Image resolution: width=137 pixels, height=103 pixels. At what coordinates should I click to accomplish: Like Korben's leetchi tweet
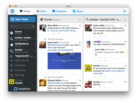(104, 77)
